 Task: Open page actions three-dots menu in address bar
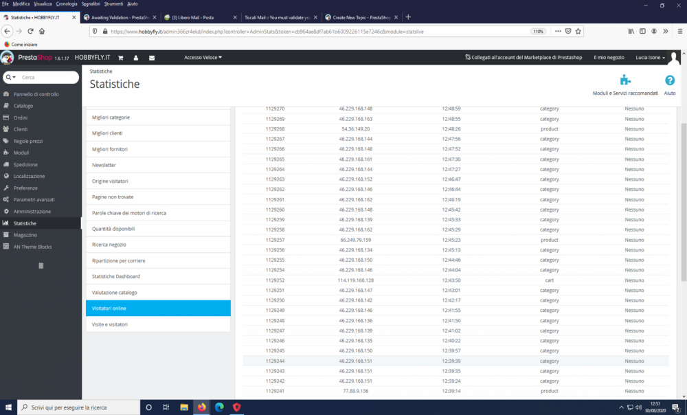(x=558, y=31)
